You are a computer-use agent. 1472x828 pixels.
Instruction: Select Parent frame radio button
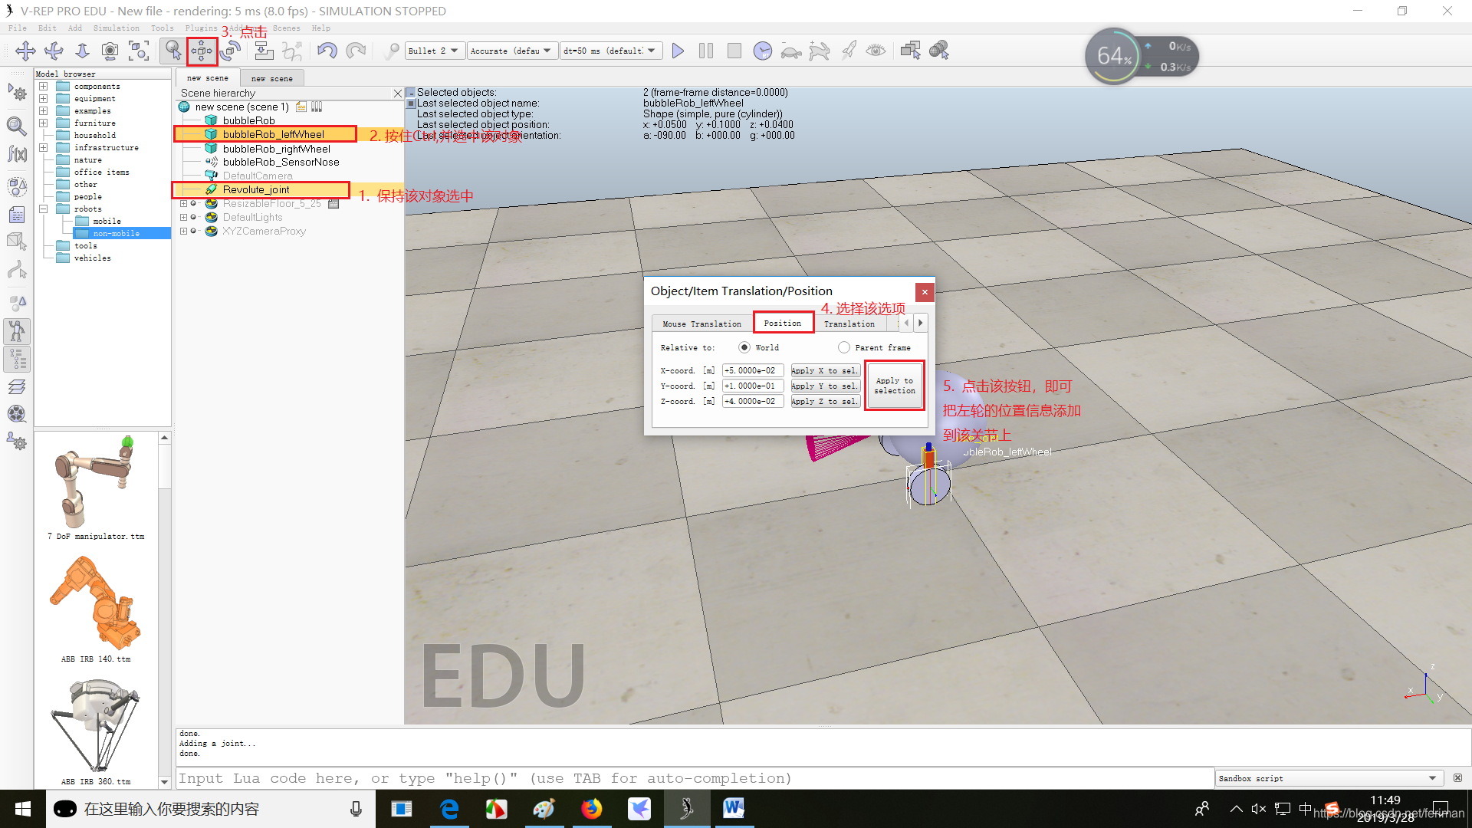click(x=843, y=347)
